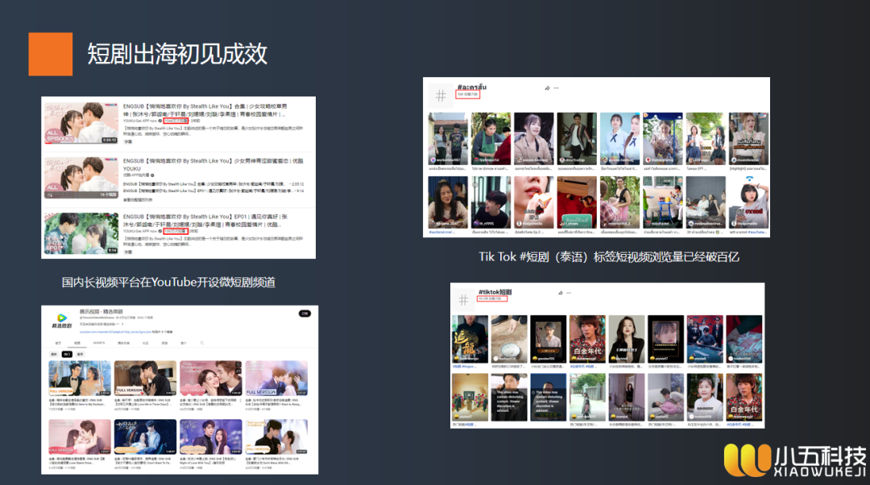Click the share arrow next to #tiktok短剧
This screenshot has height=485, width=870.
point(561,293)
